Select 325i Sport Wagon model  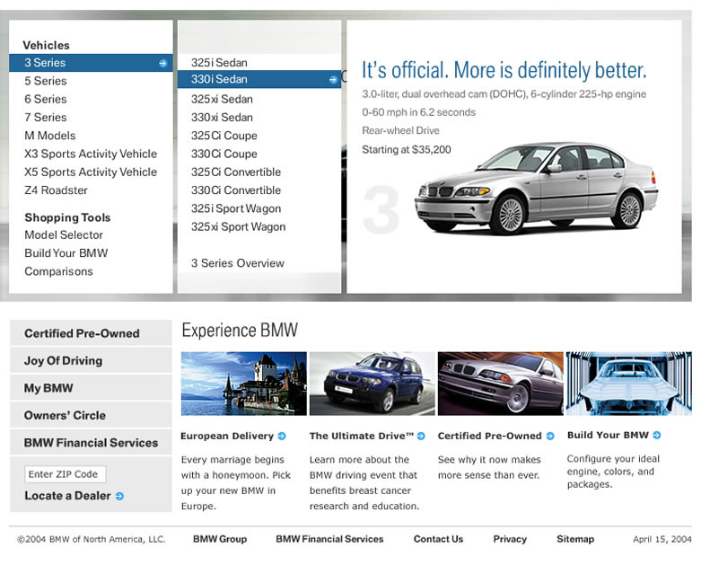[x=236, y=209]
